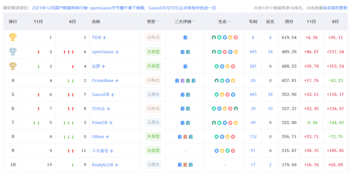Expand GaussDB using the plus icon

112,95
